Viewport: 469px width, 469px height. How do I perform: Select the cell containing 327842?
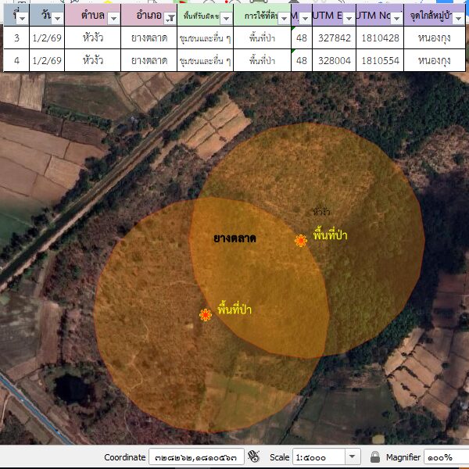pos(334,38)
